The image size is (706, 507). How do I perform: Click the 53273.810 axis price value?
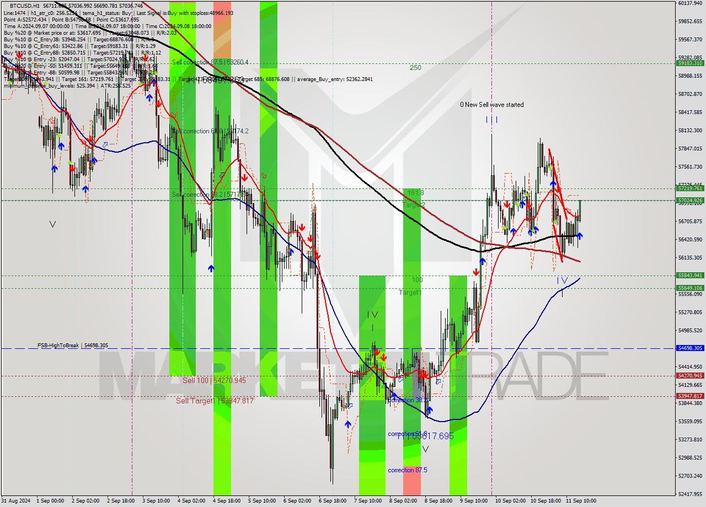(x=689, y=439)
